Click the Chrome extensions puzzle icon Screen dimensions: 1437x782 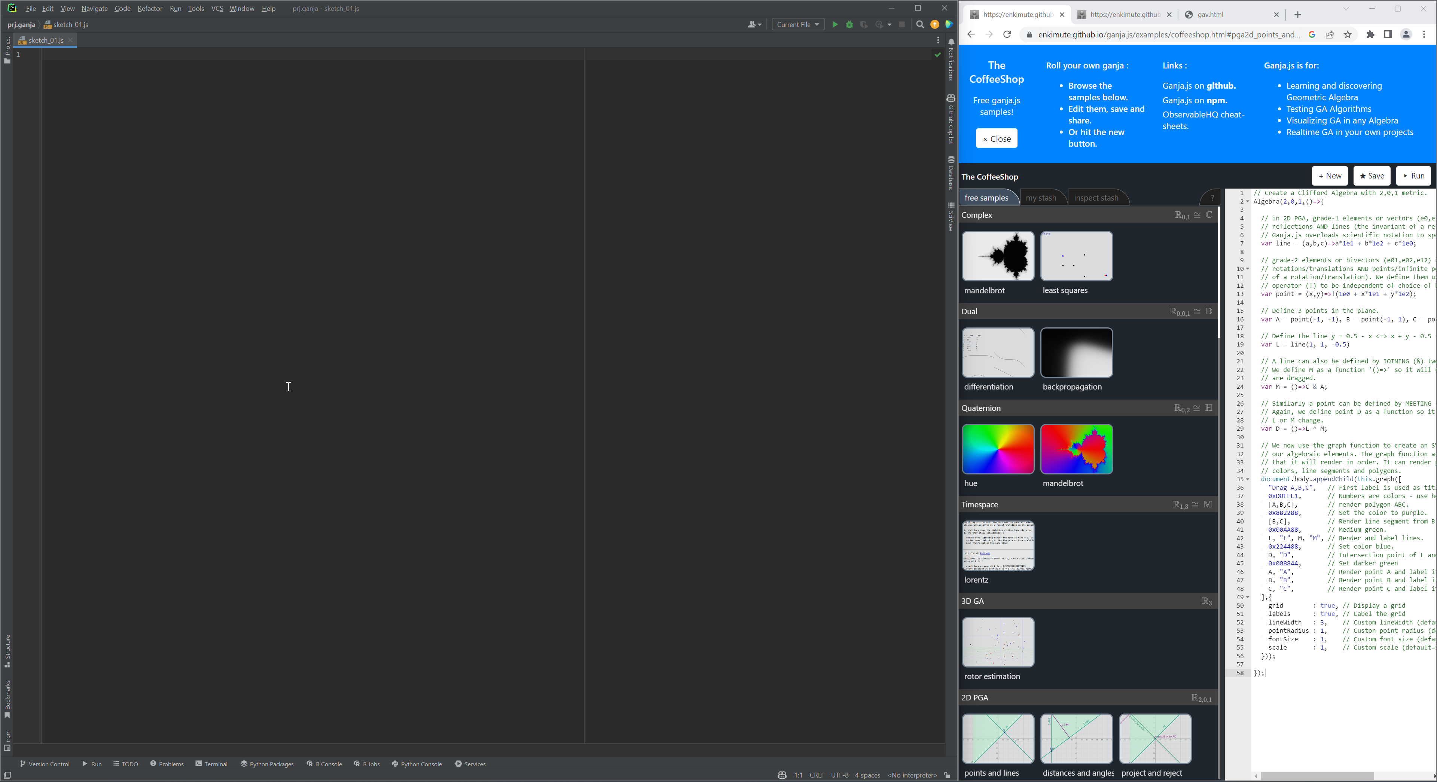[1370, 34]
